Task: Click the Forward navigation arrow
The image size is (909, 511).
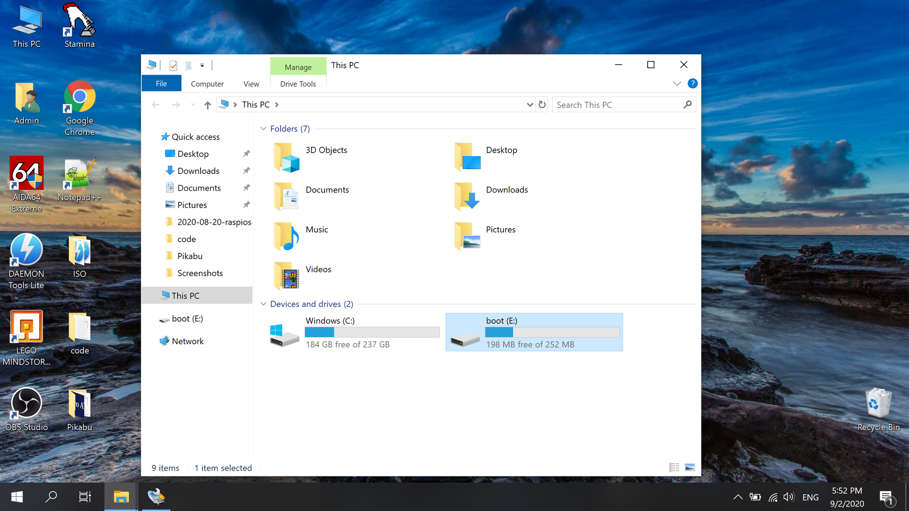Action: (x=176, y=105)
